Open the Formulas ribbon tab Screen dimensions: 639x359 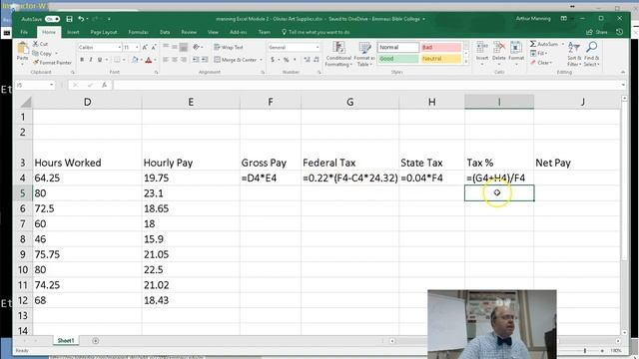coord(138,32)
